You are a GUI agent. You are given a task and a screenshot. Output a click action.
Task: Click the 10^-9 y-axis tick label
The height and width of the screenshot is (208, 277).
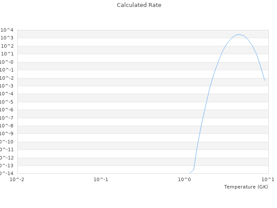pyautogui.click(x=7, y=133)
